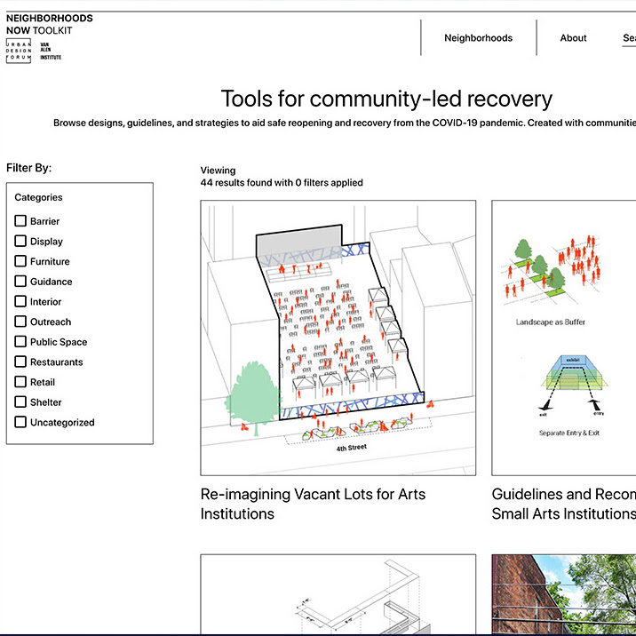Tick the Furniture filter checkbox
The width and height of the screenshot is (636, 636).
tap(20, 261)
